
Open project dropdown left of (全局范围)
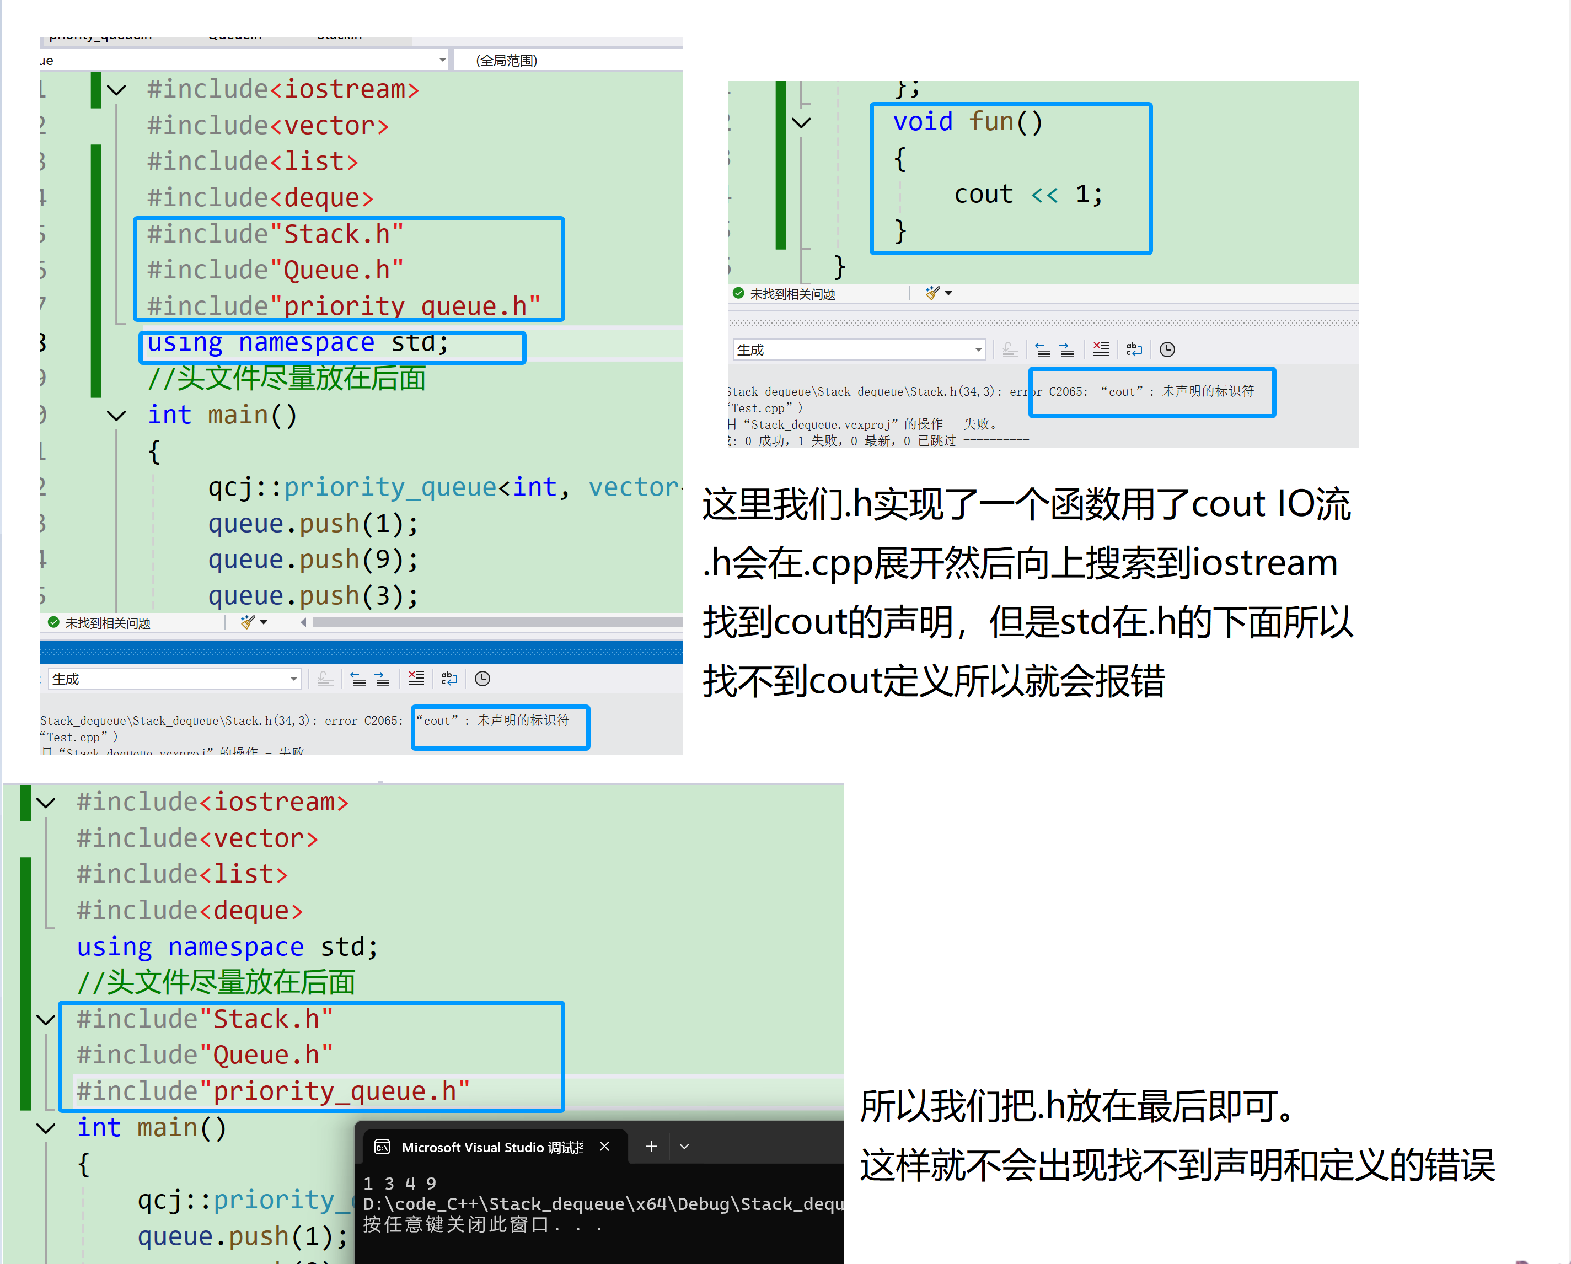[x=244, y=60]
